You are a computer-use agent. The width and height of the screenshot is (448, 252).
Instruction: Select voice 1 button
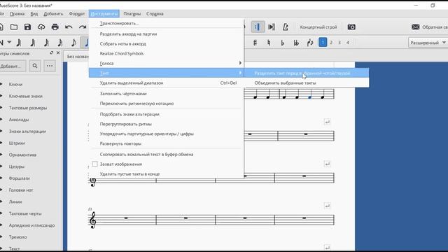[x=323, y=43]
